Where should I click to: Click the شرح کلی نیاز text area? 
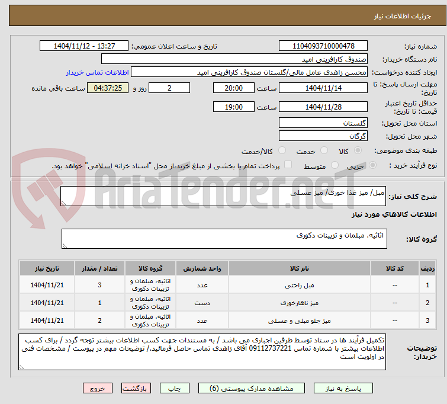(223, 196)
